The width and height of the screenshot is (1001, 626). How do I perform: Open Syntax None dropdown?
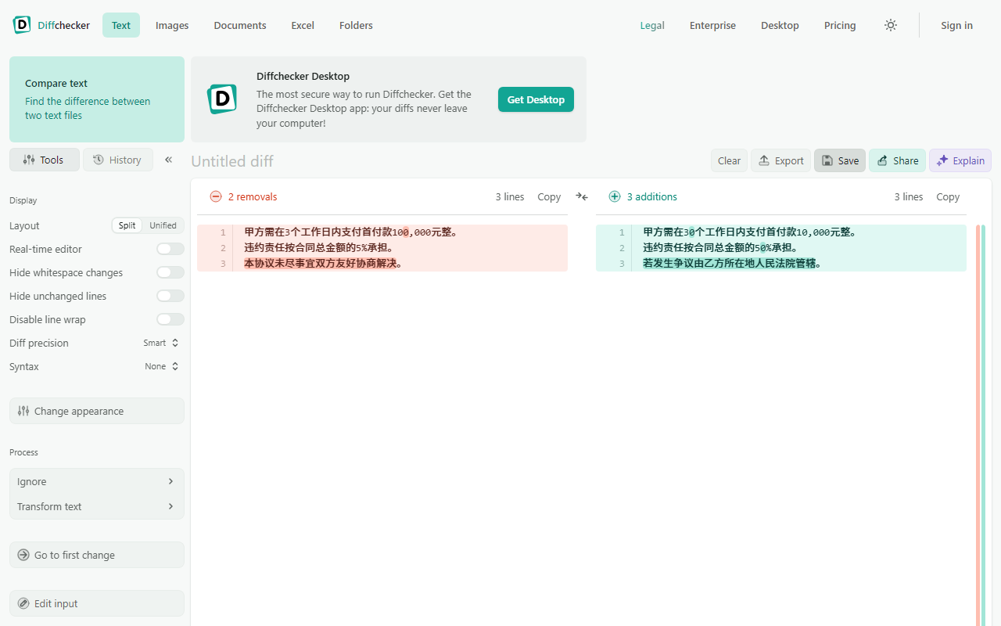[x=162, y=366]
